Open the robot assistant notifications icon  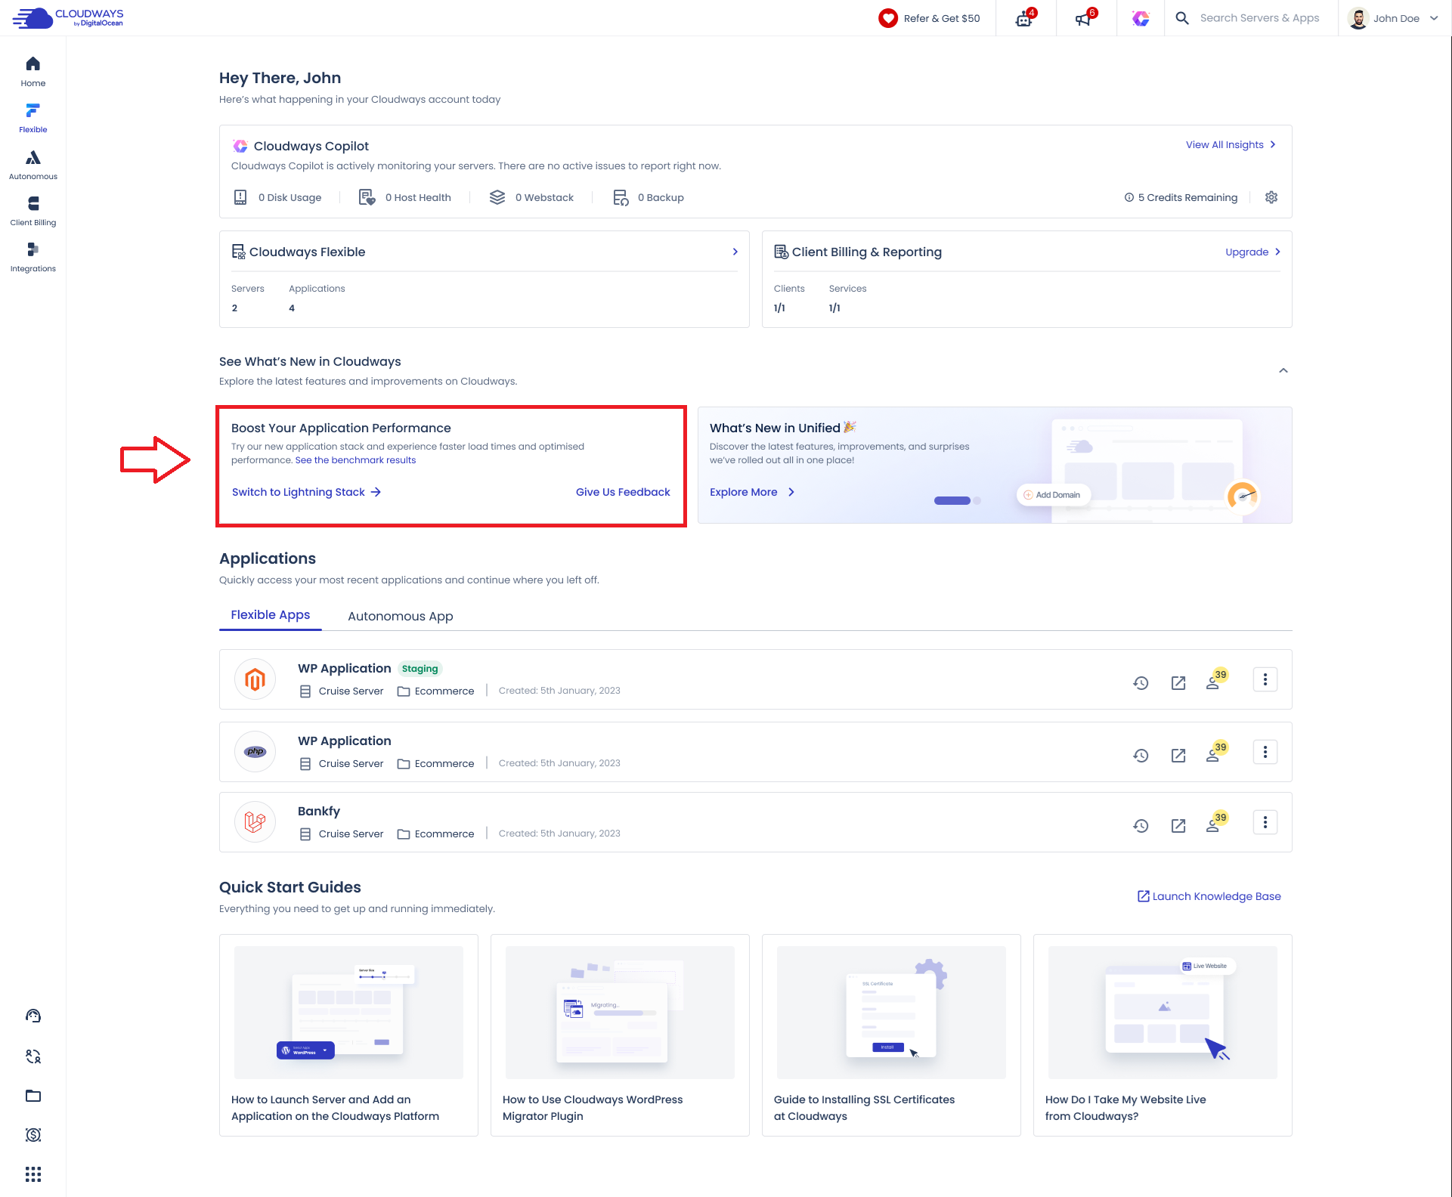click(1025, 18)
